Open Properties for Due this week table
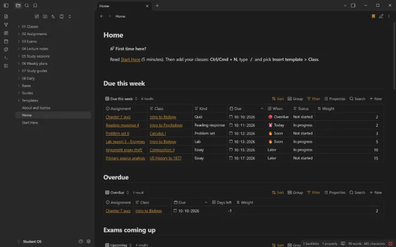This screenshot has height=247, width=396. [334, 99]
